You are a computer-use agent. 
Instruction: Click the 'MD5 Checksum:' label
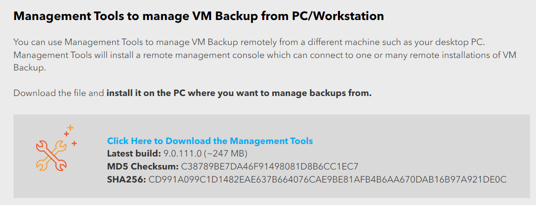pyautogui.click(x=143, y=166)
